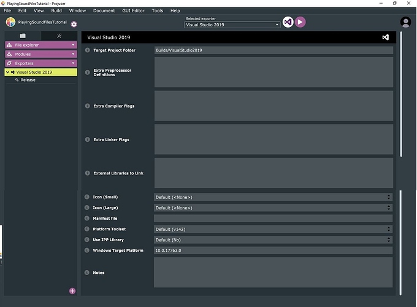Show info for Icon (Small)
The height and width of the screenshot is (307, 417).
[86, 197]
